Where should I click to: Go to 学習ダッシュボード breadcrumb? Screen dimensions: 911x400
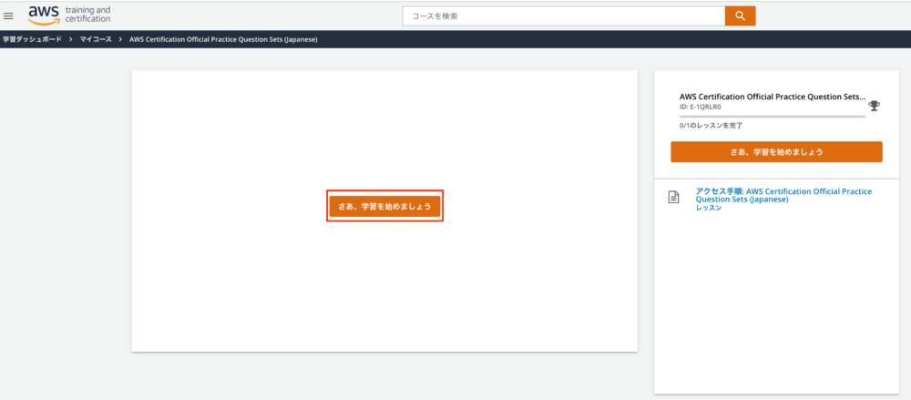(x=31, y=39)
